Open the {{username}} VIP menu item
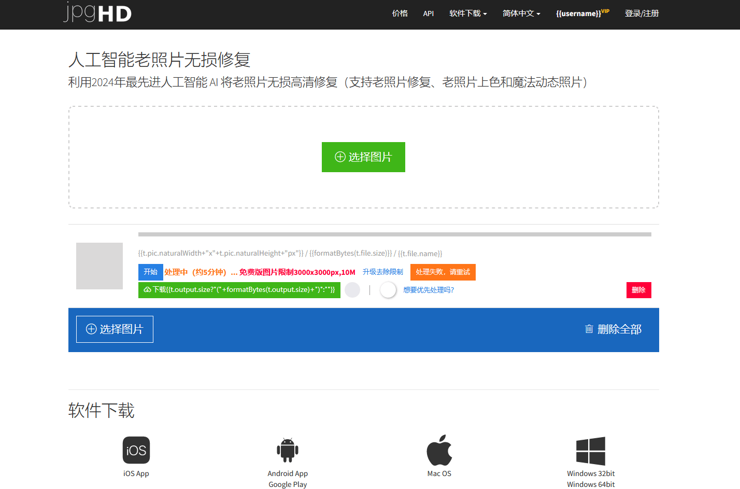 pyautogui.click(x=582, y=13)
